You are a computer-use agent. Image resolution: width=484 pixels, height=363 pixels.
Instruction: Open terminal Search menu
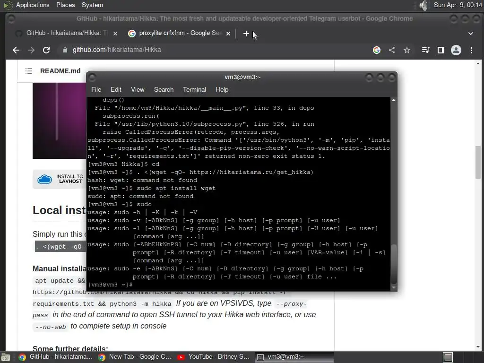pyautogui.click(x=164, y=89)
